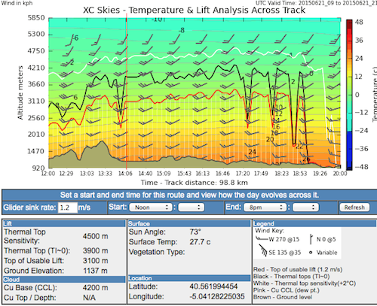This screenshot has width=377, height=306.
Task: Click the Time - Track distance: 98.8 km label
Action: [195, 183]
